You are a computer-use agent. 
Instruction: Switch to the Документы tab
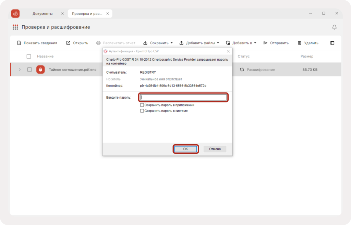click(43, 14)
